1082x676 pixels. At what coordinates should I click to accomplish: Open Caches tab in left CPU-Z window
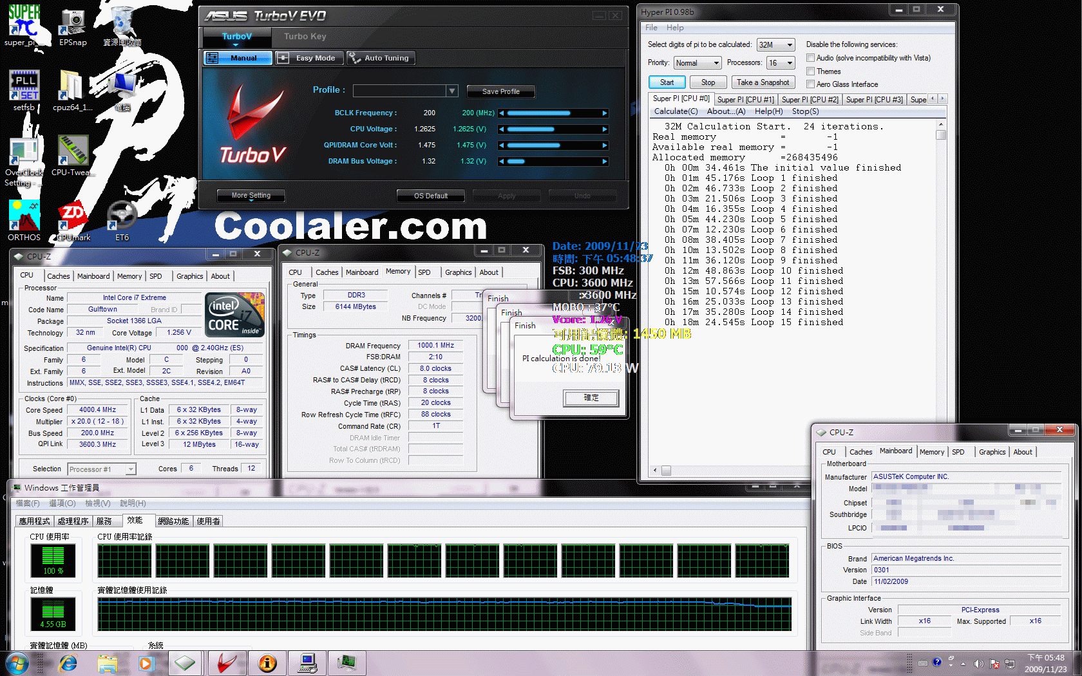(x=58, y=276)
